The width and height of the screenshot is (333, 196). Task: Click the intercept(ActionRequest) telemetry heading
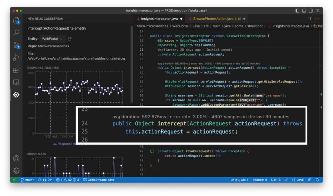click(57, 28)
